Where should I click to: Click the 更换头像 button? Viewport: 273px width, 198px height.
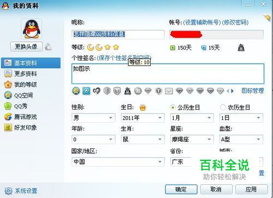[26, 47]
